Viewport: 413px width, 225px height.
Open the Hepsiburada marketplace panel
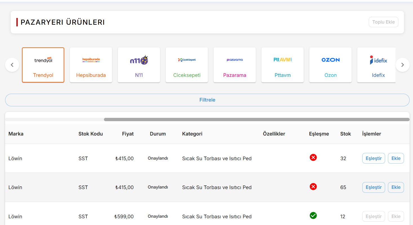coord(91,65)
